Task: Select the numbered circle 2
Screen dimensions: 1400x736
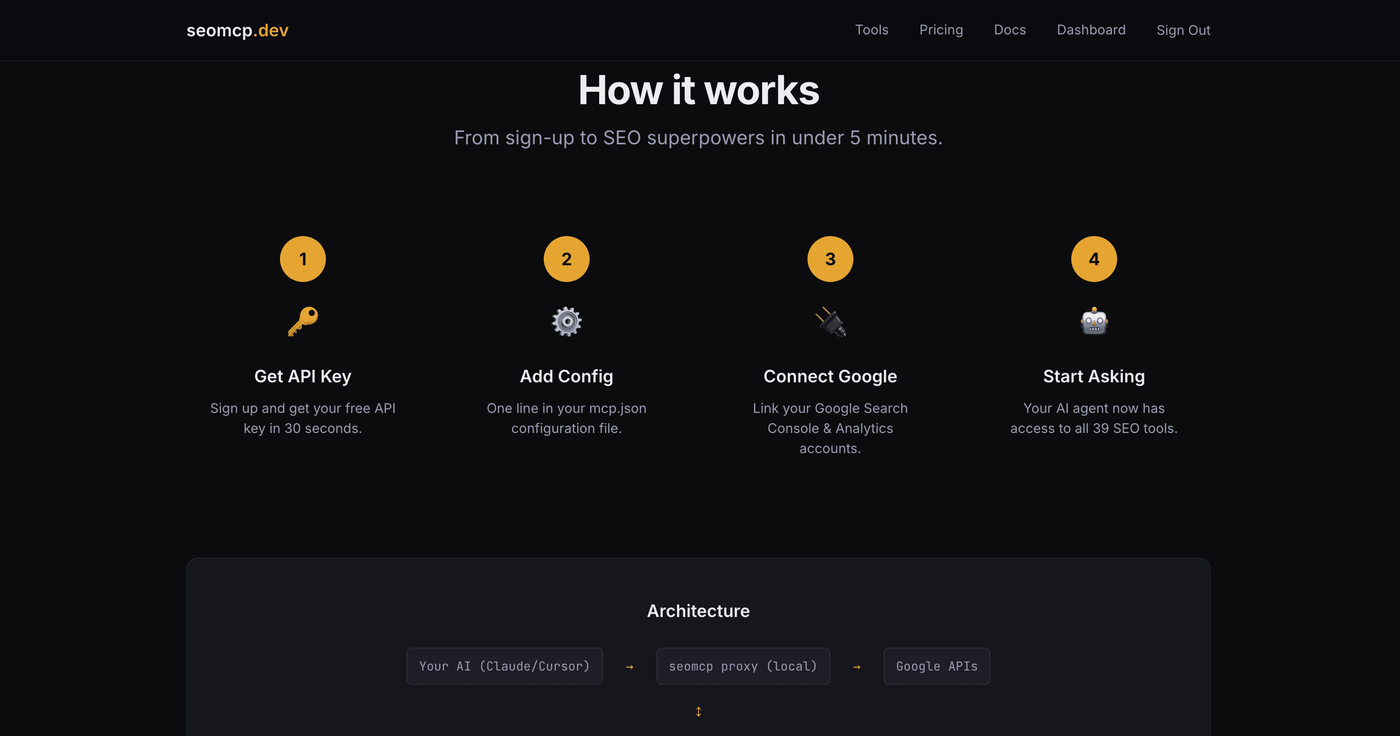Action: click(x=566, y=259)
